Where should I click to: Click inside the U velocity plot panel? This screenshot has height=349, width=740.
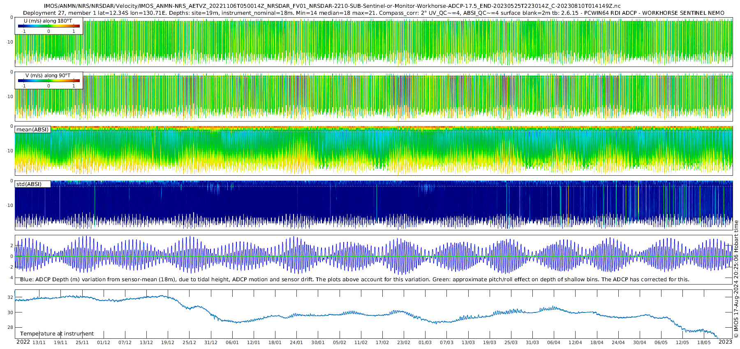coord(374,42)
